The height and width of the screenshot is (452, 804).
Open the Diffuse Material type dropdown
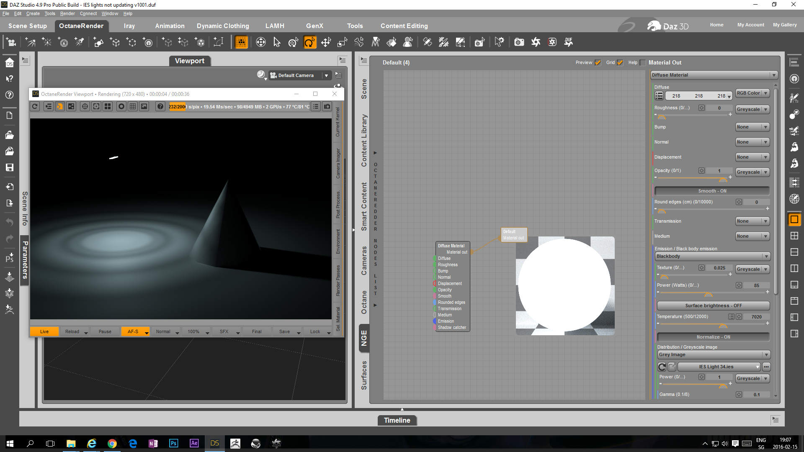[714, 75]
